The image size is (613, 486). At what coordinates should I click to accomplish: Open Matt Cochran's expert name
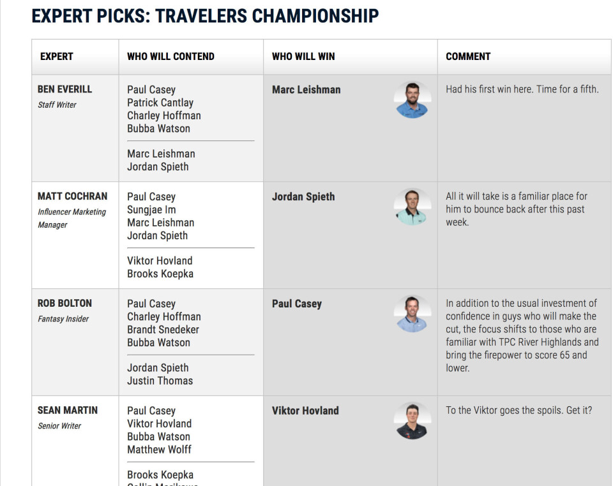(72, 196)
